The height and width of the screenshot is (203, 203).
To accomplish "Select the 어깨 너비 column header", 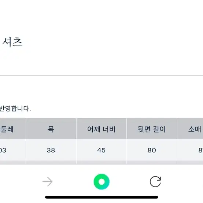I will point(101,129).
